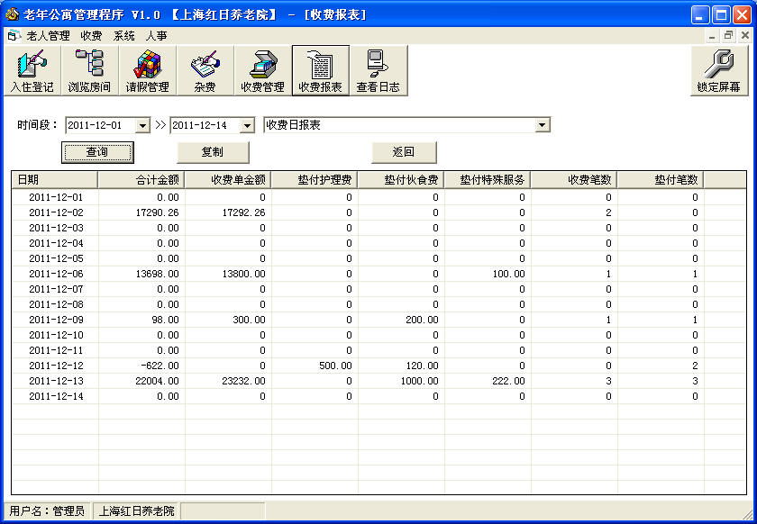Image resolution: width=757 pixels, height=524 pixels.
Task: Expand the start date dropdown 2011-12-01
Action: point(142,125)
